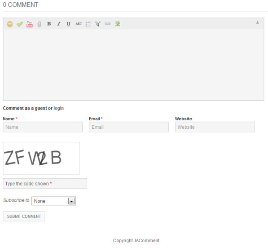Click into the Website field
The height and width of the screenshot is (249, 268).
point(215,127)
